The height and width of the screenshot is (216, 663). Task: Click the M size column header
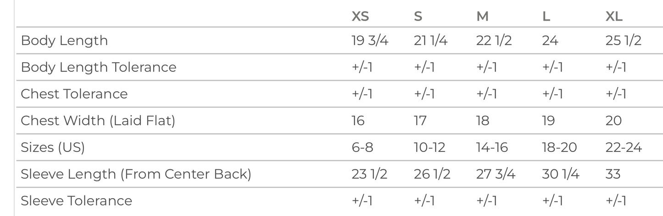click(482, 16)
